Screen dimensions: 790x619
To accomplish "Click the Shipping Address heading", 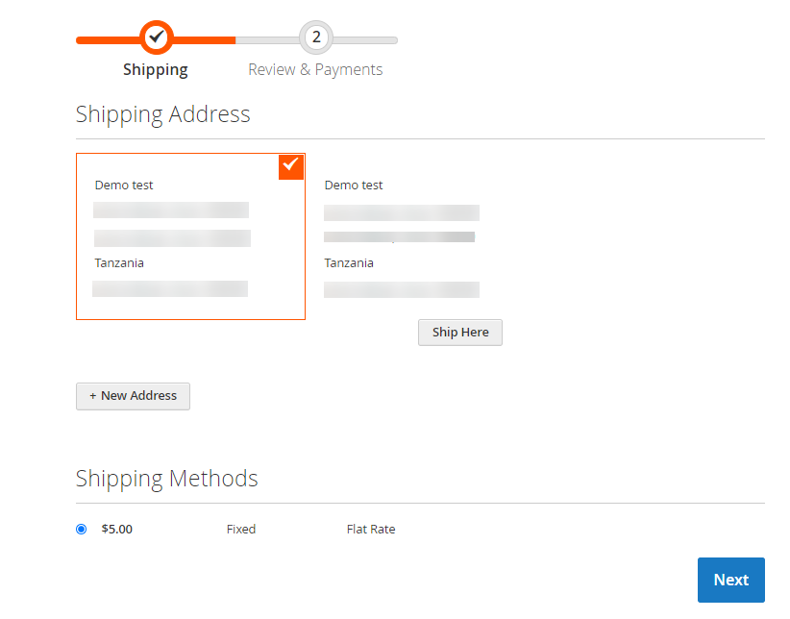I will 163,114.
